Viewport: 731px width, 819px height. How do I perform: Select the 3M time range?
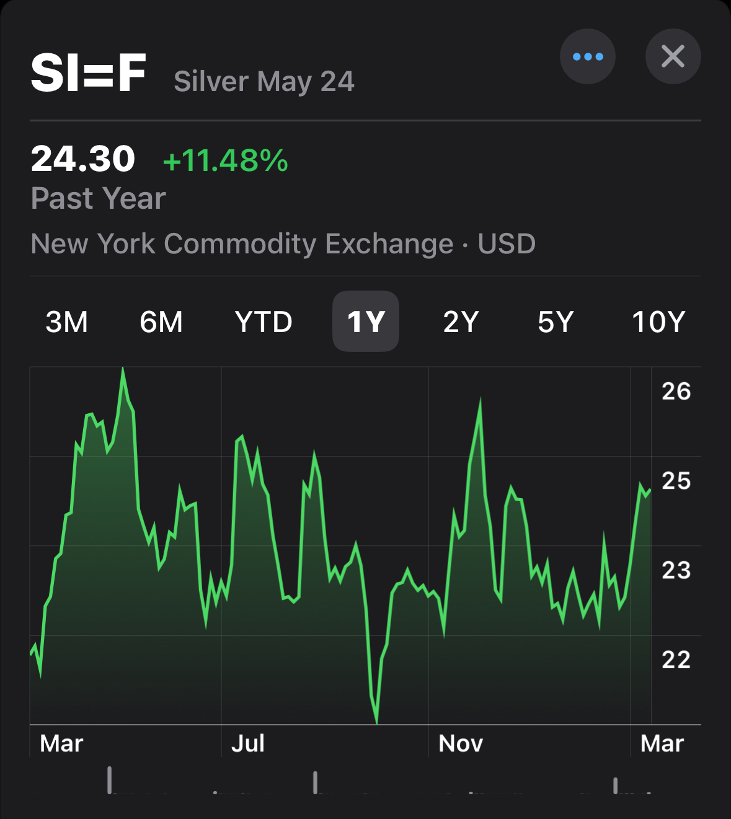coord(67,322)
